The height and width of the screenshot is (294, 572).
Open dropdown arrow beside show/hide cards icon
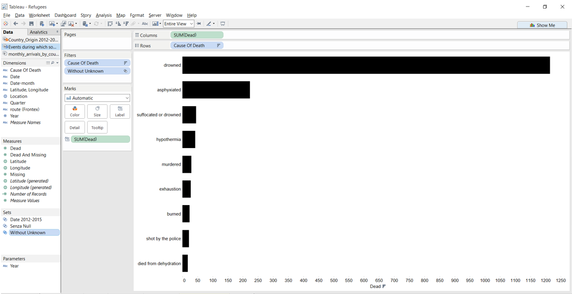click(x=160, y=24)
